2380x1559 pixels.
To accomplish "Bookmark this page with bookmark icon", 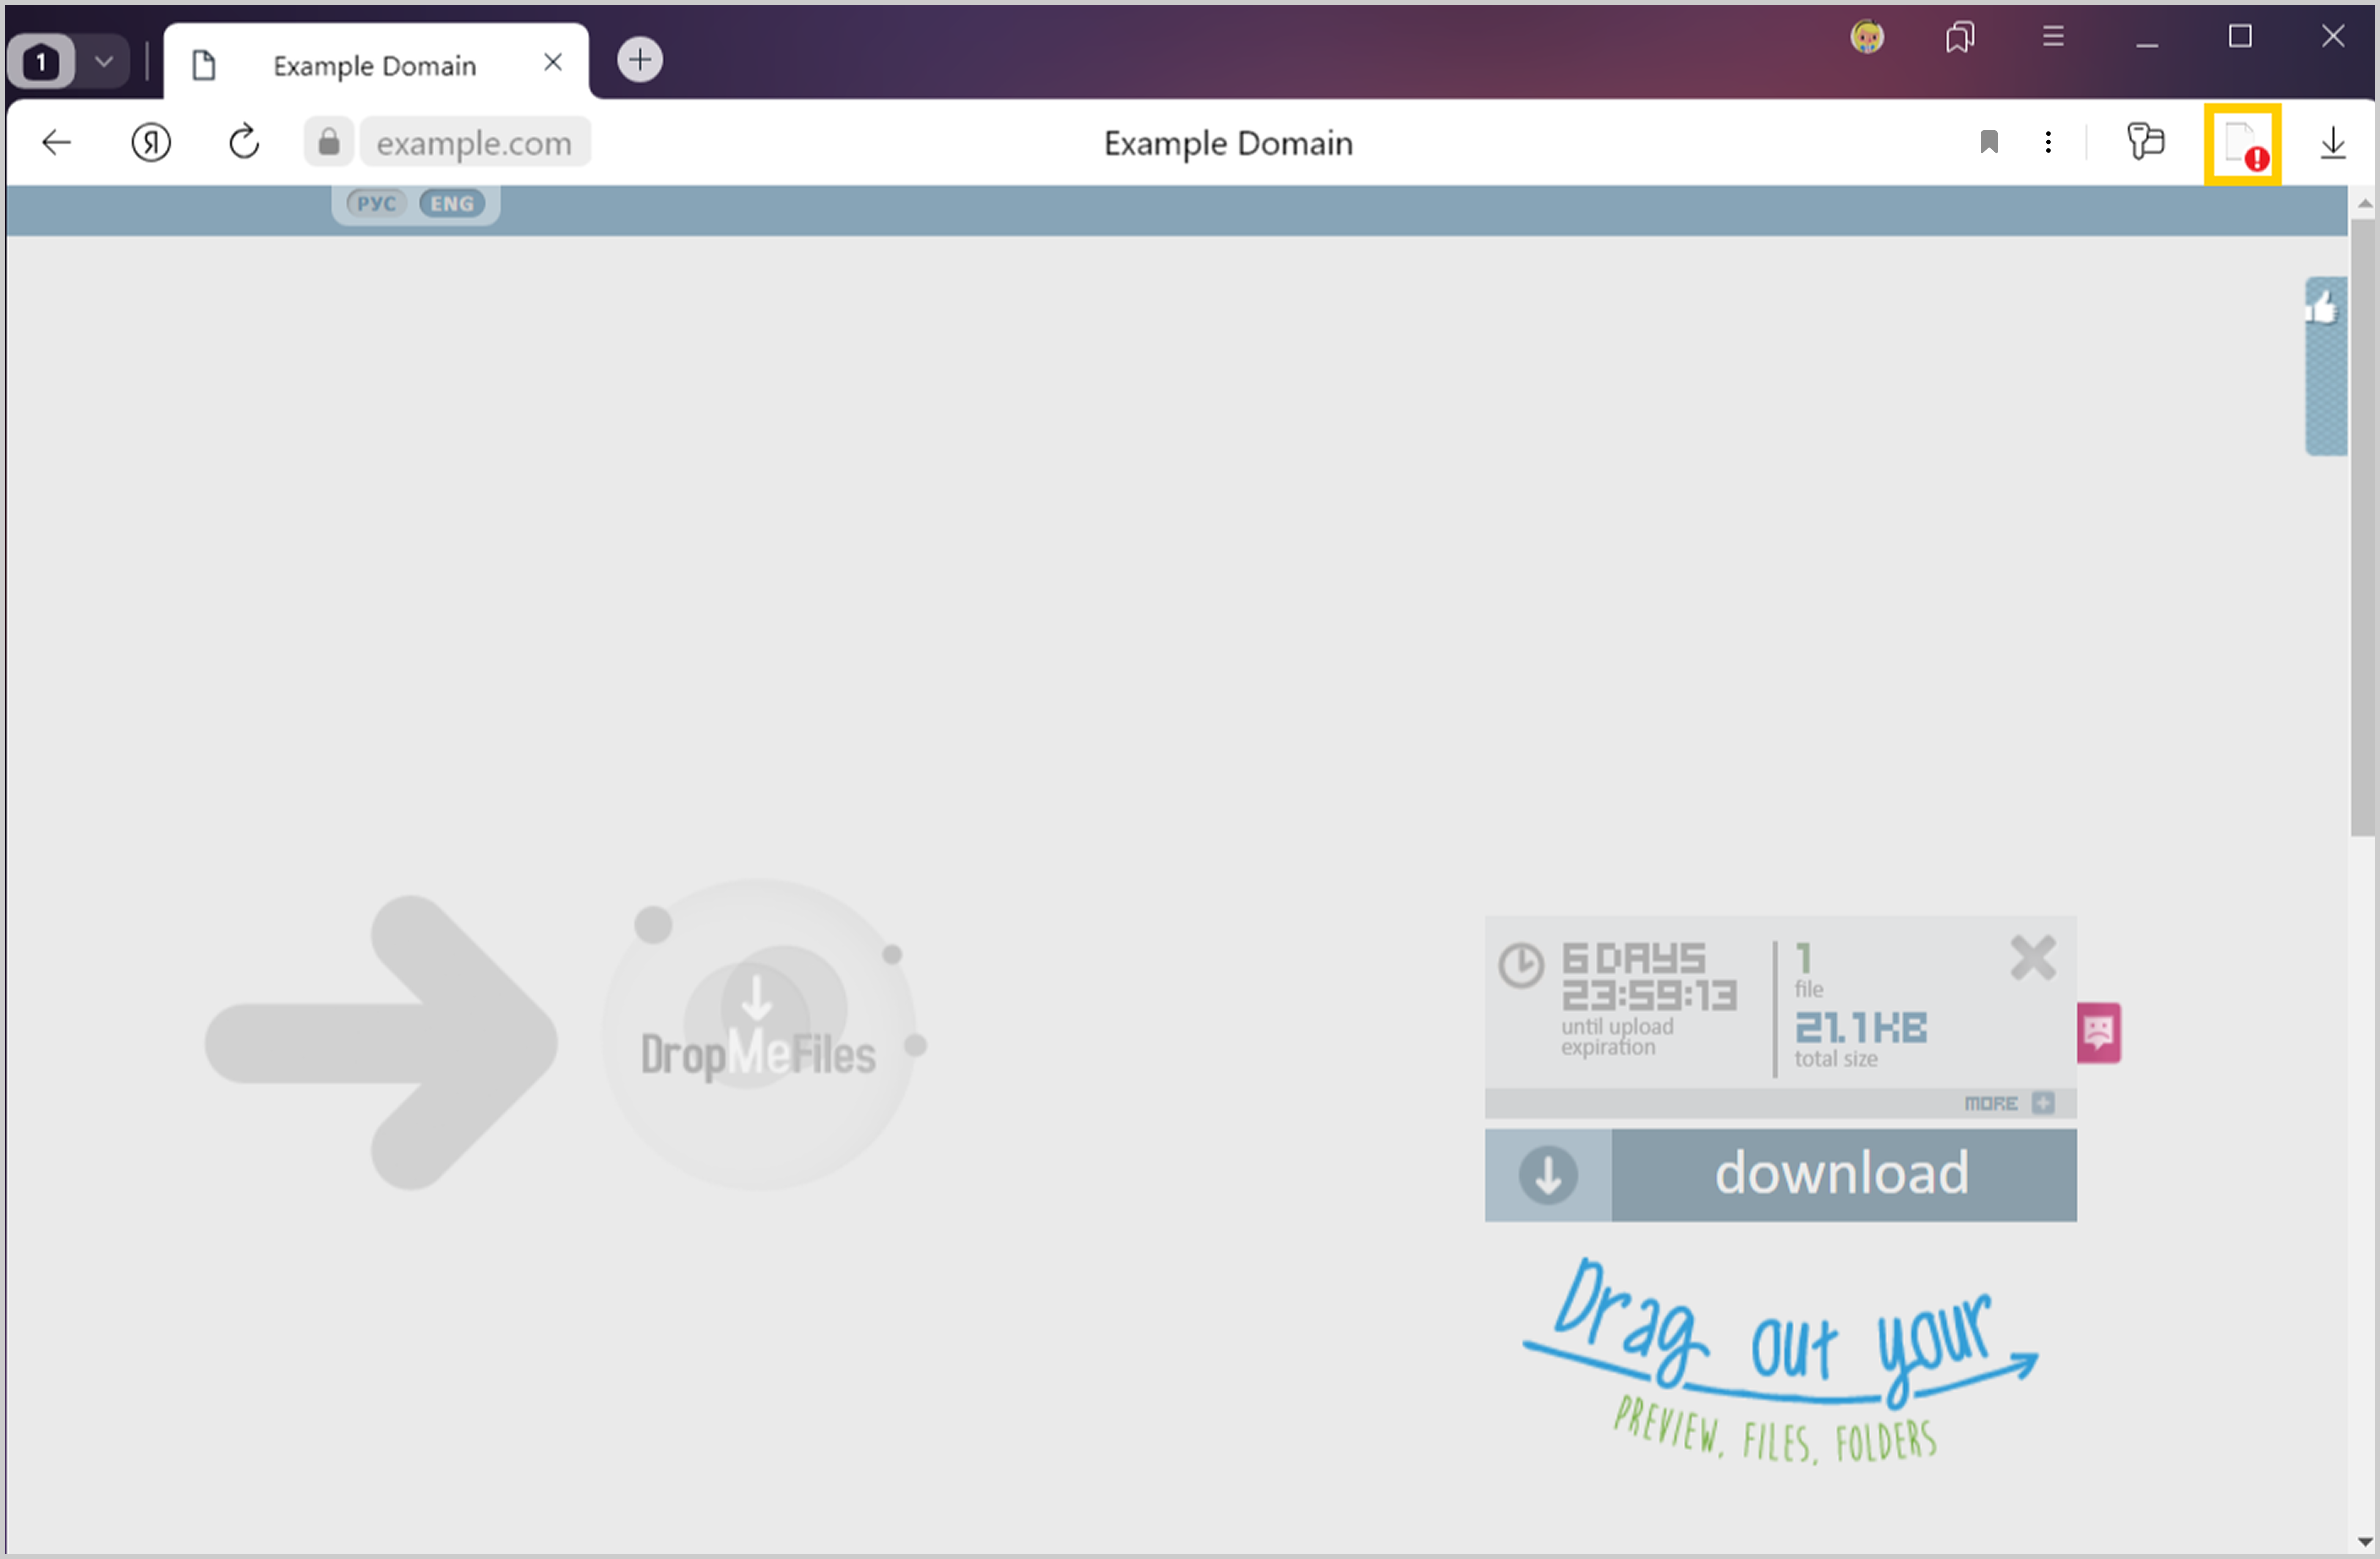I will (x=1988, y=143).
